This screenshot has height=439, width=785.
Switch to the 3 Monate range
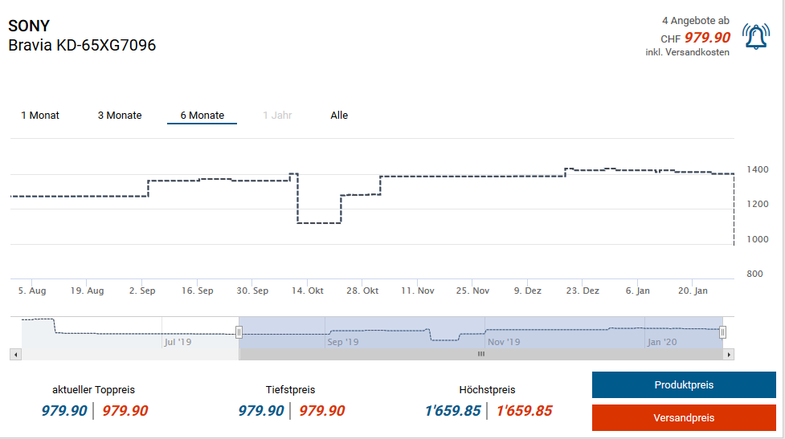[120, 116]
